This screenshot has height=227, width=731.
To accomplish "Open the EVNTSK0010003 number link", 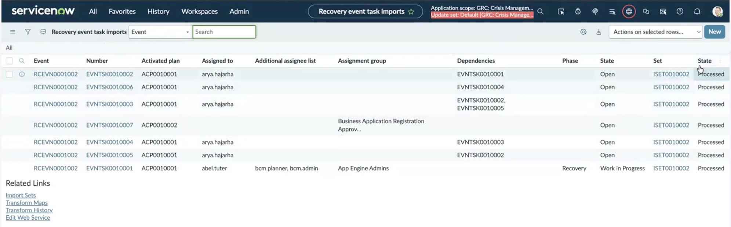I will [x=109, y=104].
